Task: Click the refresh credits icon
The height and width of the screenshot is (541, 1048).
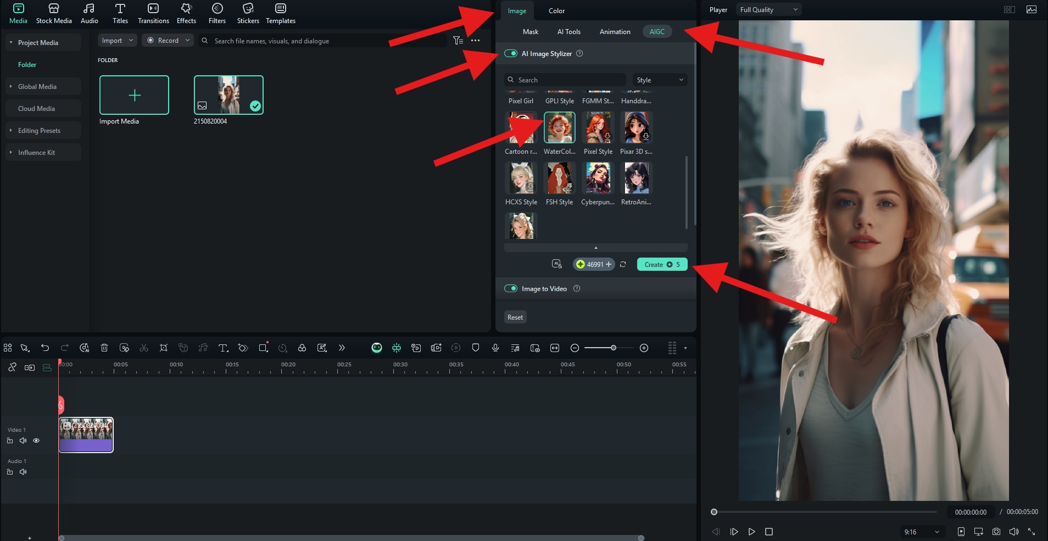Action: pyautogui.click(x=623, y=264)
